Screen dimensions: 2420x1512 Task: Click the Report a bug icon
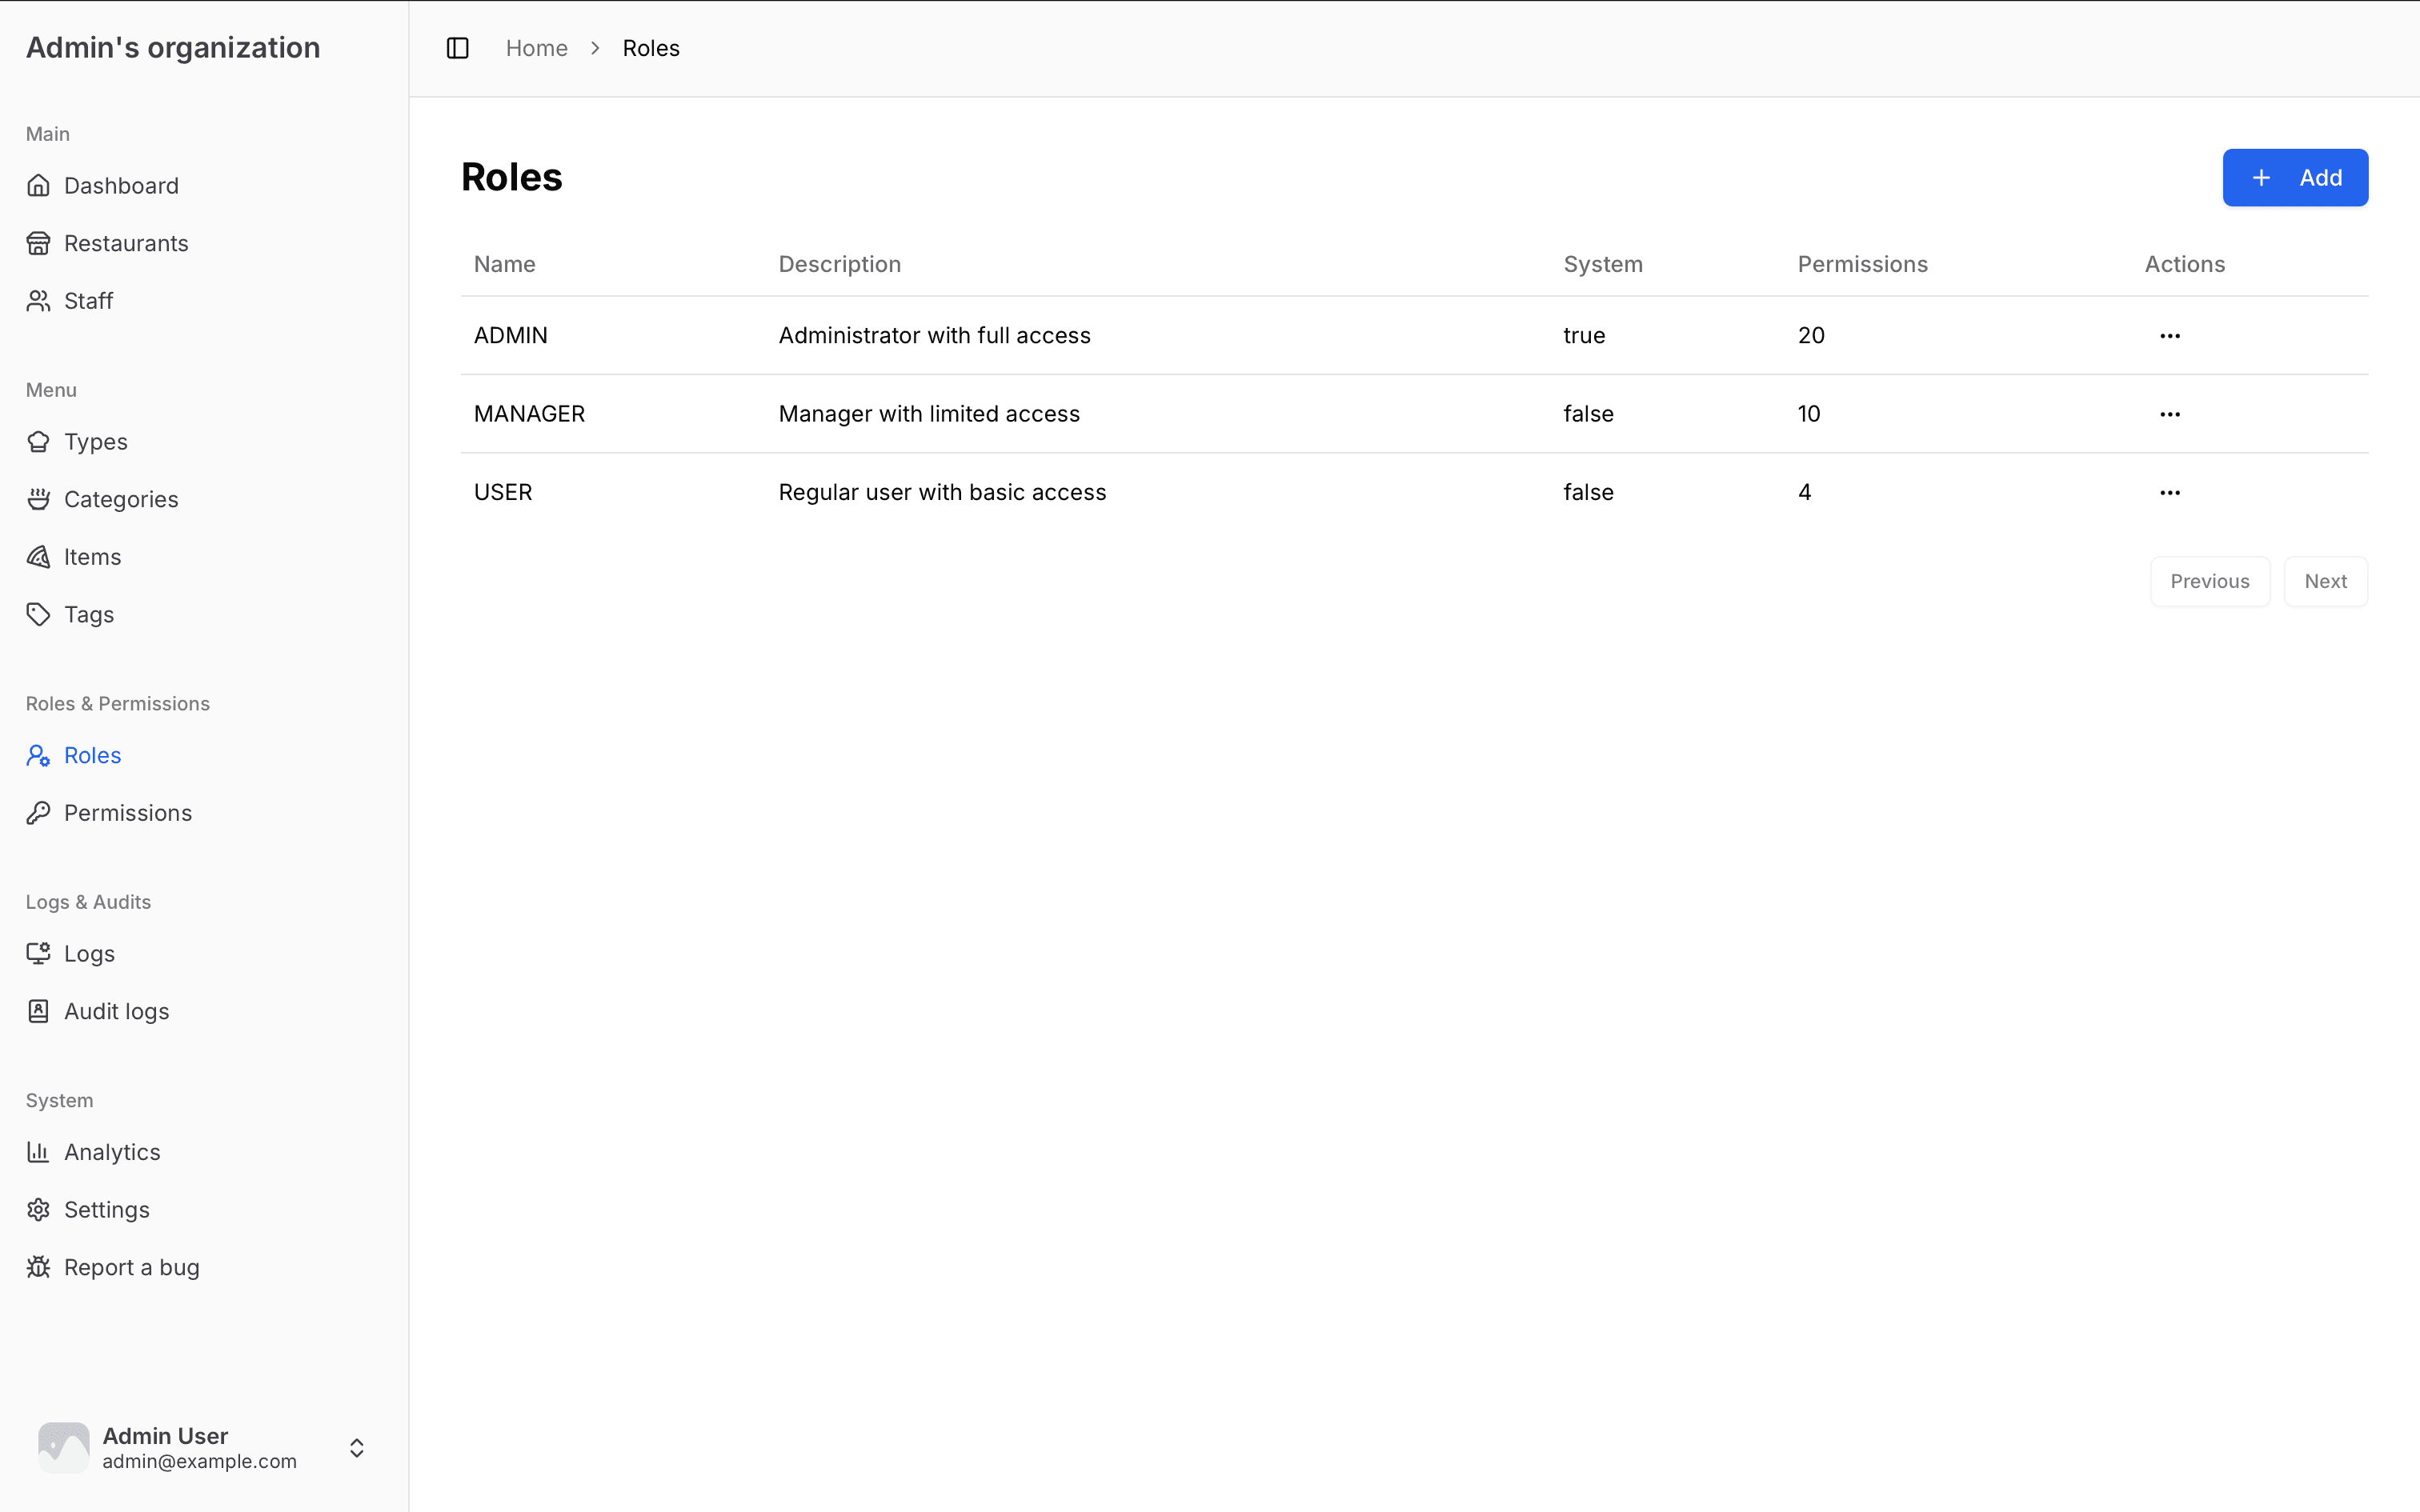(x=38, y=1267)
